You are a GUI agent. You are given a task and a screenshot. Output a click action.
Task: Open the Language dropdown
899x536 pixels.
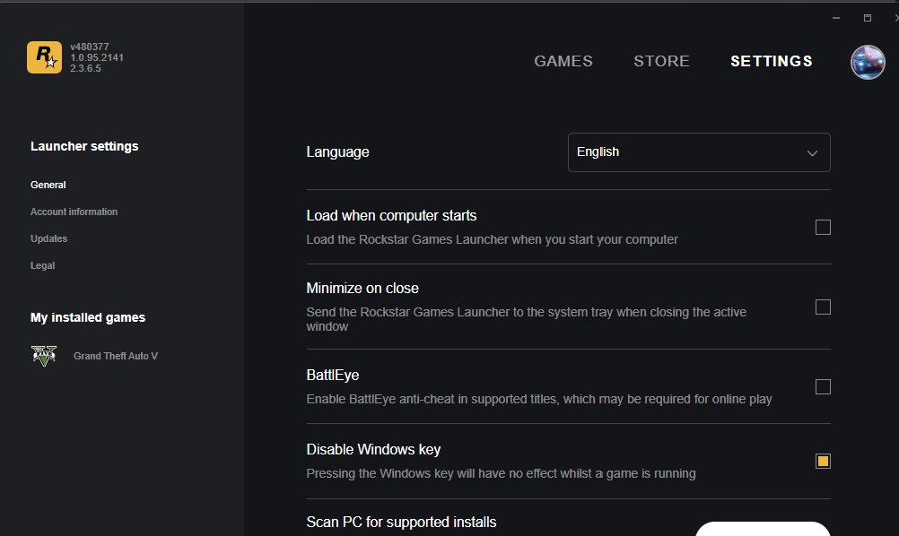pos(698,152)
